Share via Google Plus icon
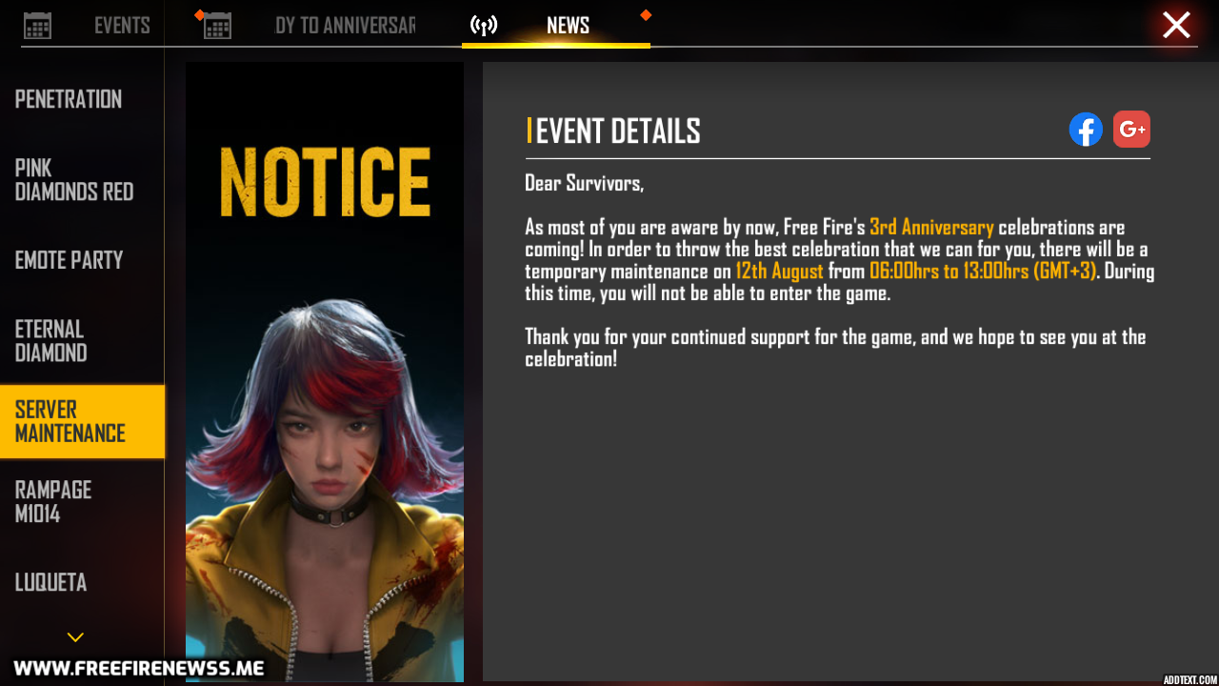 (x=1131, y=130)
